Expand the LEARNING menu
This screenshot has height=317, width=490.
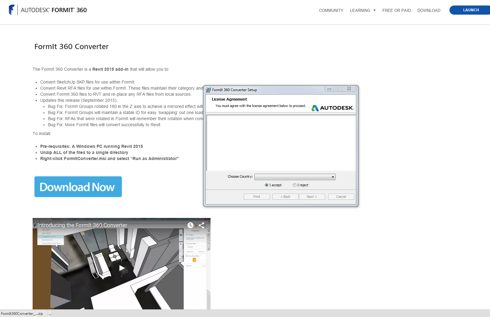pyautogui.click(x=363, y=10)
